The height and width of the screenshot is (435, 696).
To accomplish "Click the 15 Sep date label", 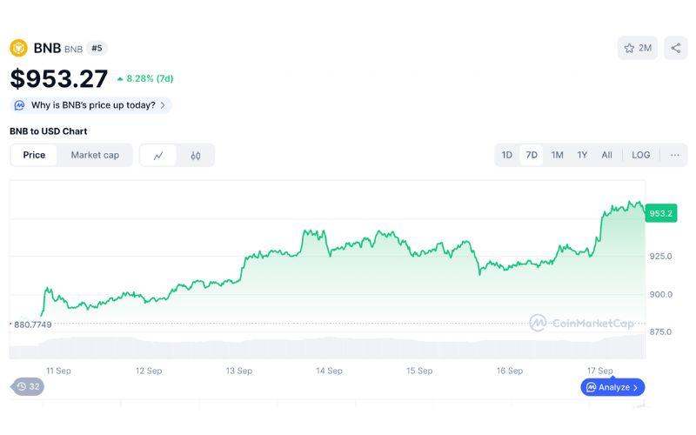I will [419, 371].
